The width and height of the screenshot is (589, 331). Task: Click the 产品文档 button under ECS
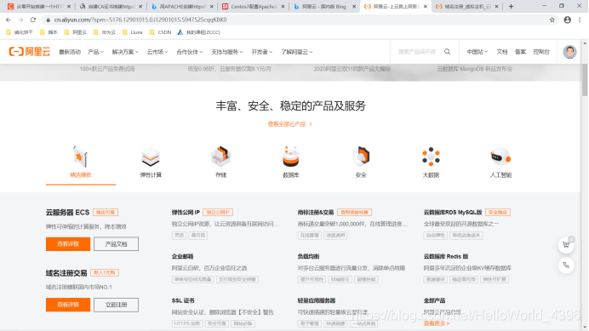(116, 244)
